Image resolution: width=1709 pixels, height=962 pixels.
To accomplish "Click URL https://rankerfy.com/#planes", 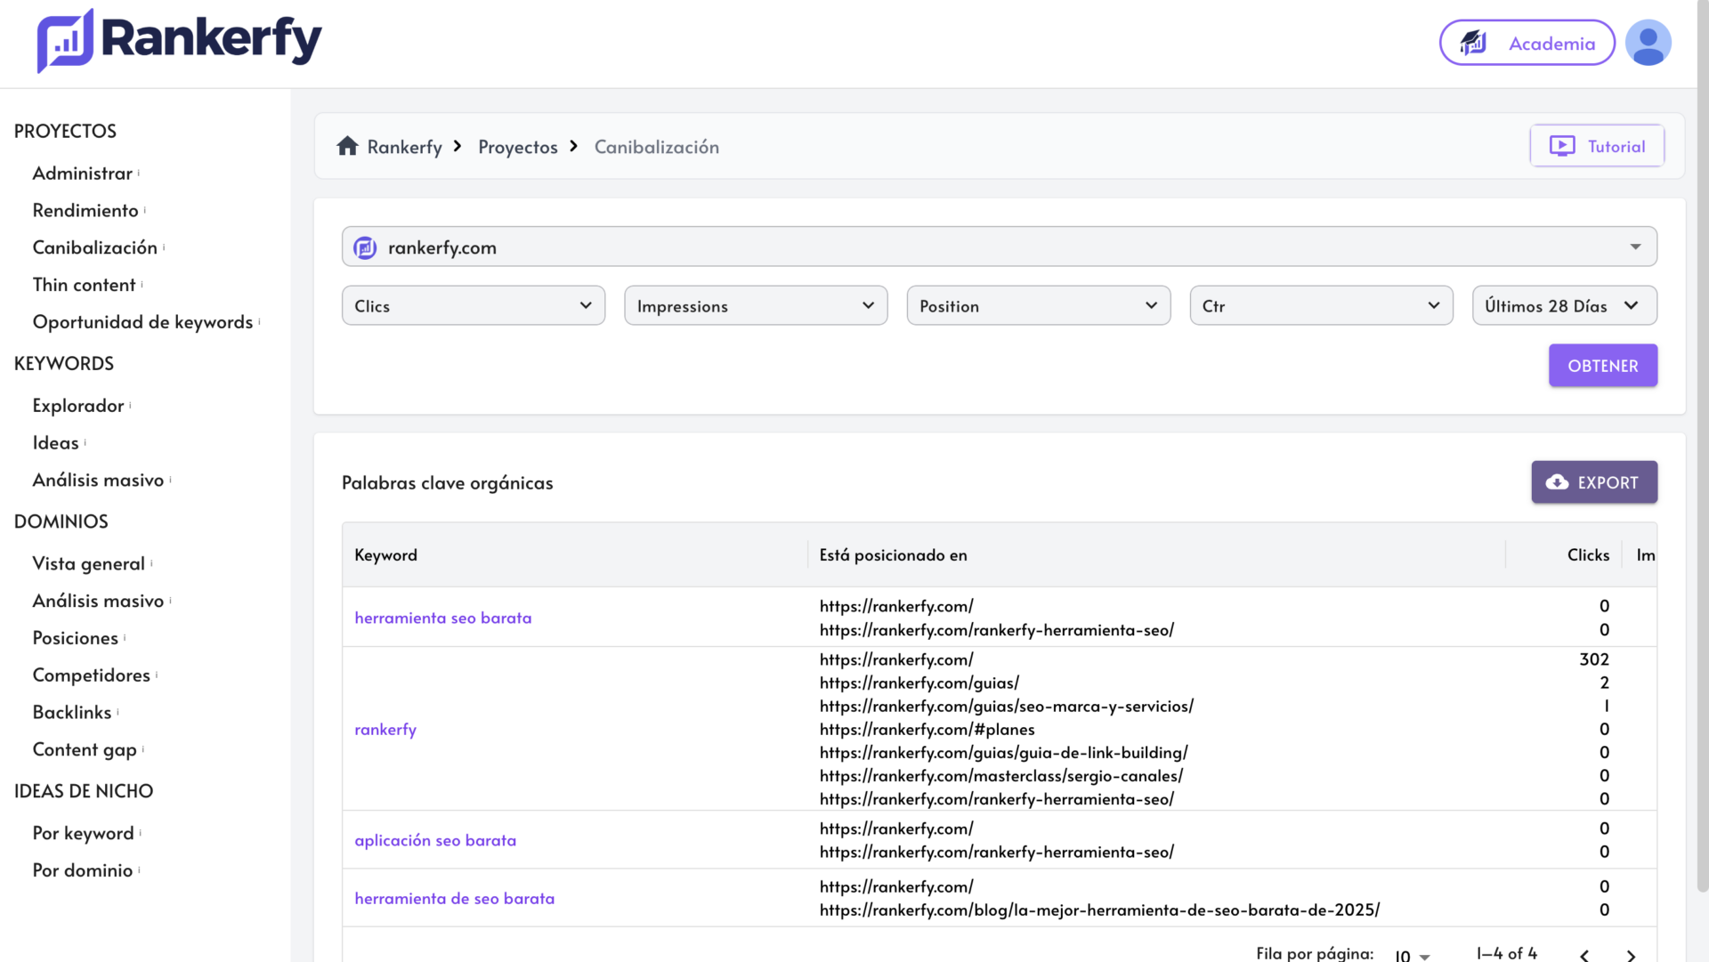I will point(927,729).
